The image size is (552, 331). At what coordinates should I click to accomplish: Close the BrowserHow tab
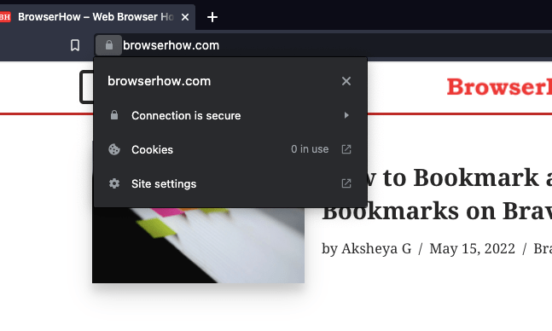pos(185,17)
